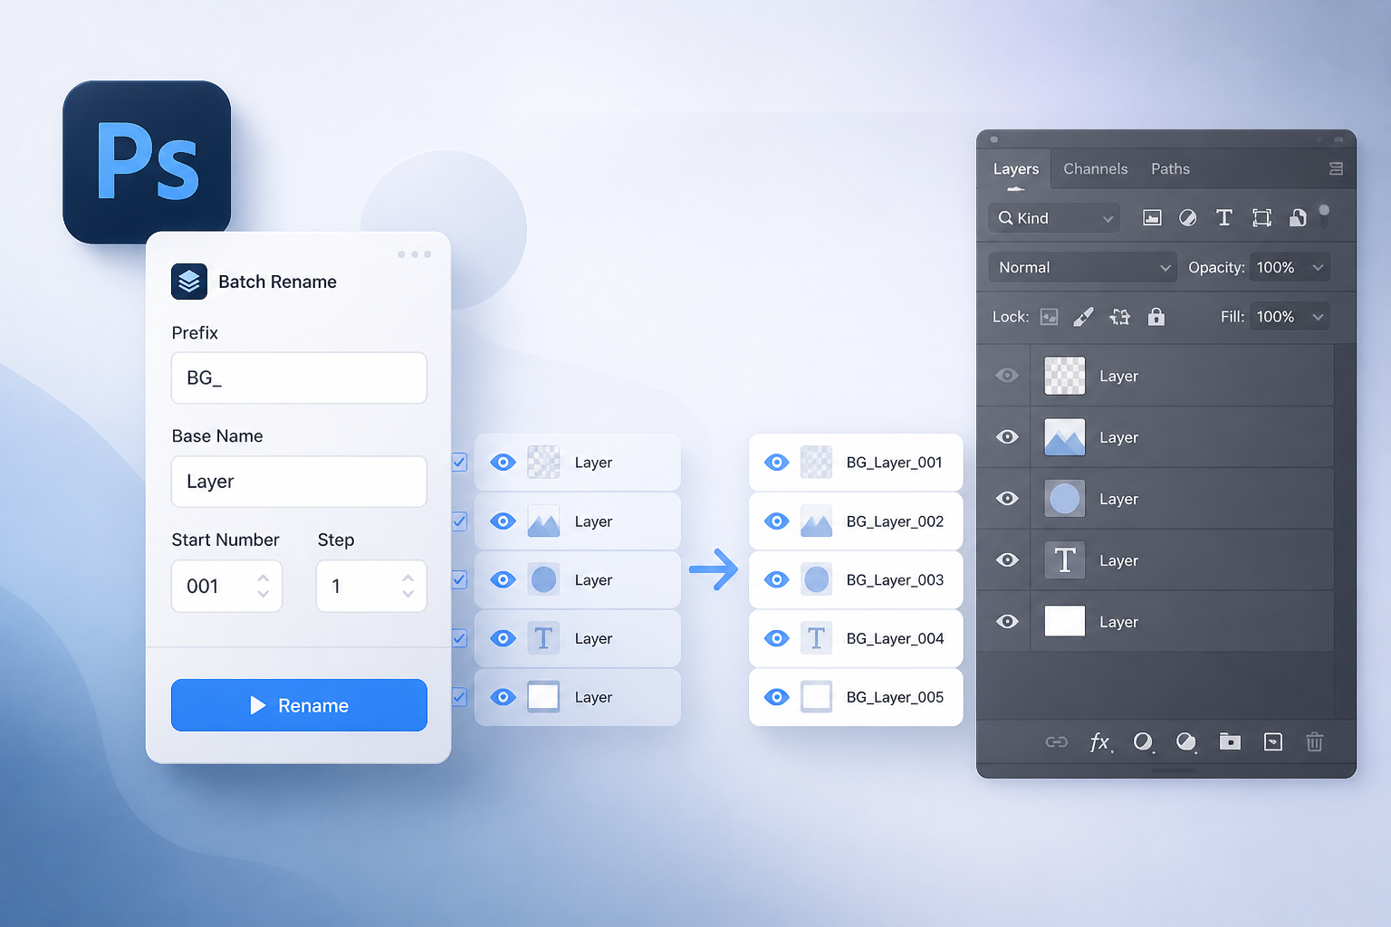Open the Kind filter dropdown
The width and height of the screenshot is (1391, 927).
[x=1054, y=218]
